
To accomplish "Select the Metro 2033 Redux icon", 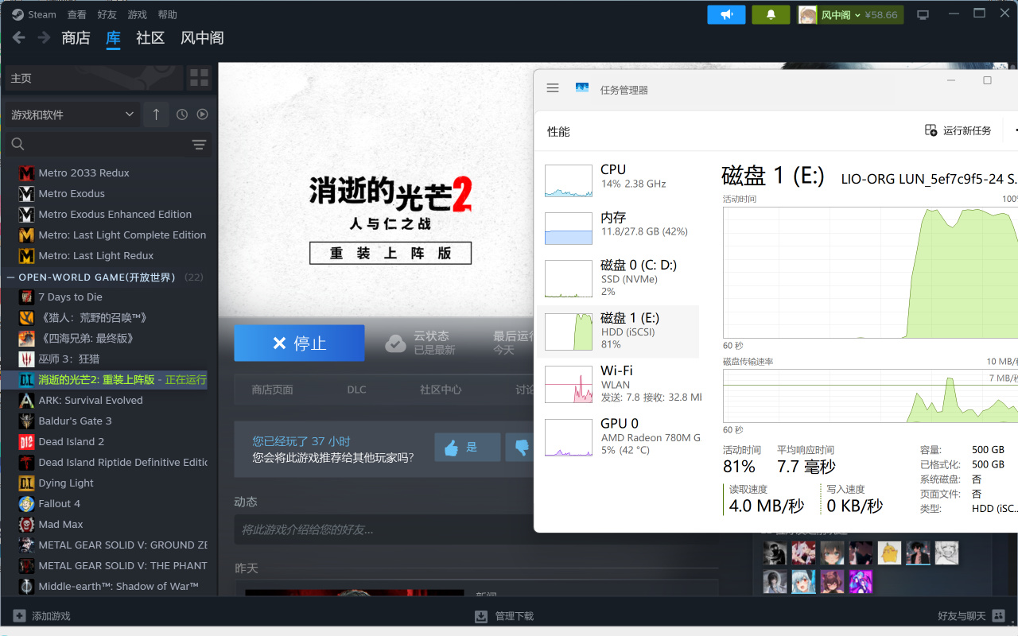I will [26, 173].
